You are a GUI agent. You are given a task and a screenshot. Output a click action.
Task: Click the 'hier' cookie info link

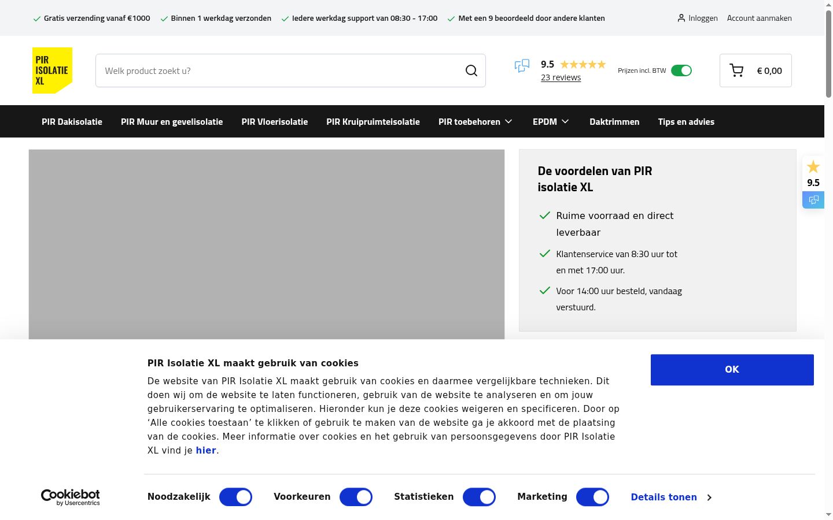click(x=206, y=450)
